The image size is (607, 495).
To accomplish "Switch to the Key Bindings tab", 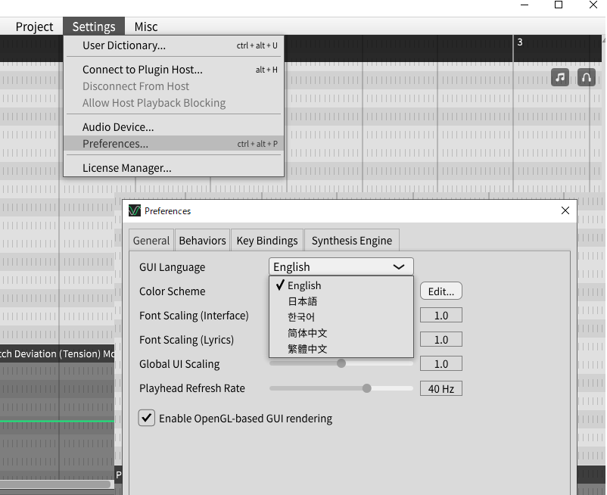I will click(x=267, y=241).
